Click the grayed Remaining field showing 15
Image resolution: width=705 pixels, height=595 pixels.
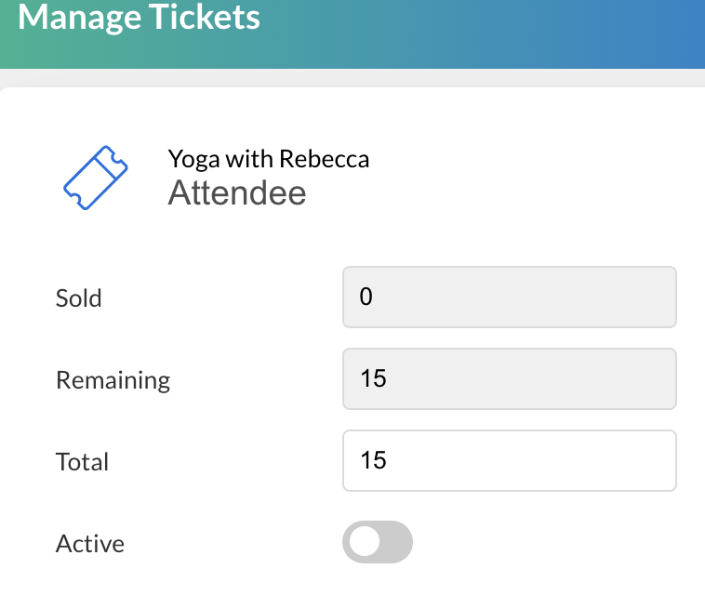click(509, 379)
